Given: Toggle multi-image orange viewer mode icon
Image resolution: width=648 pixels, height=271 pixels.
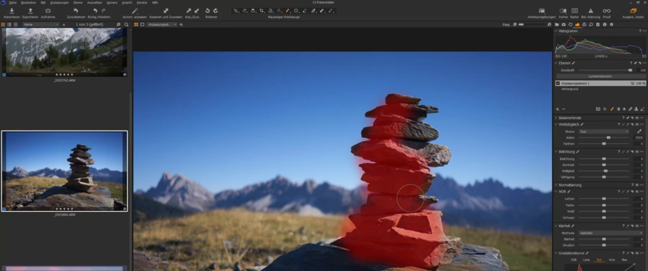Looking at the screenshot, I should click(136, 24).
